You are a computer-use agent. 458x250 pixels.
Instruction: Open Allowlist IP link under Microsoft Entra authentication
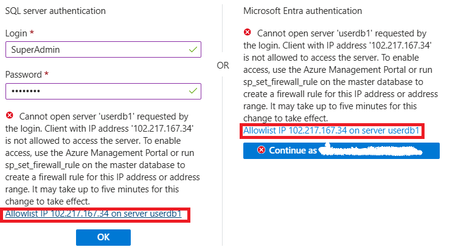(x=331, y=130)
